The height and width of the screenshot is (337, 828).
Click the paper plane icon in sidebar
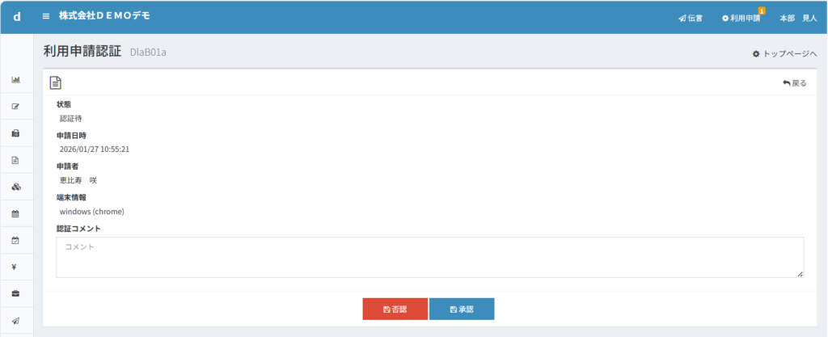pyautogui.click(x=15, y=320)
